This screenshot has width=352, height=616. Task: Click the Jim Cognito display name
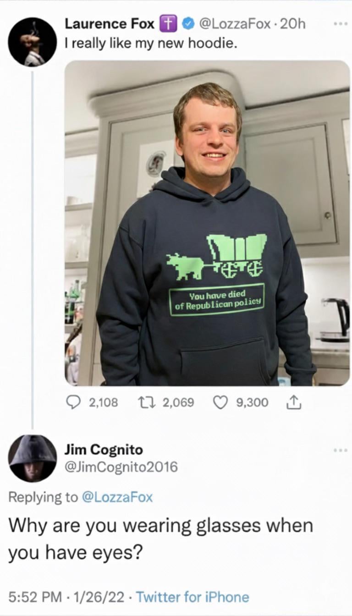pyautogui.click(x=103, y=449)
